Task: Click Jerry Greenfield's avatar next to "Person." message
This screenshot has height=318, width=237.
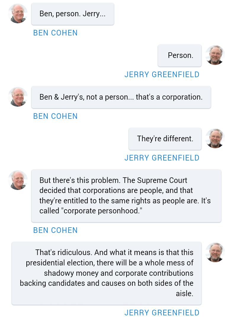Action: [215, 55]
